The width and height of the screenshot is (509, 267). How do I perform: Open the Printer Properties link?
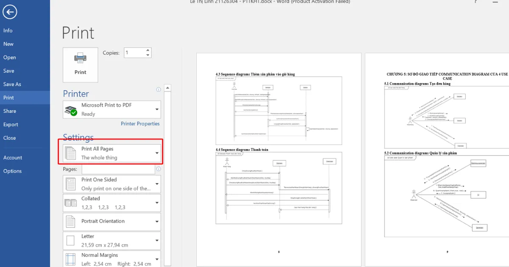140,124
